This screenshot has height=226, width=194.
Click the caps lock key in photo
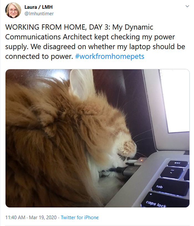[165, 201]
